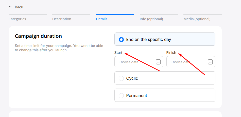The width and height of the screenshot is (241, 117).
Task: Go to the Description tab
Action: [62, 19]
